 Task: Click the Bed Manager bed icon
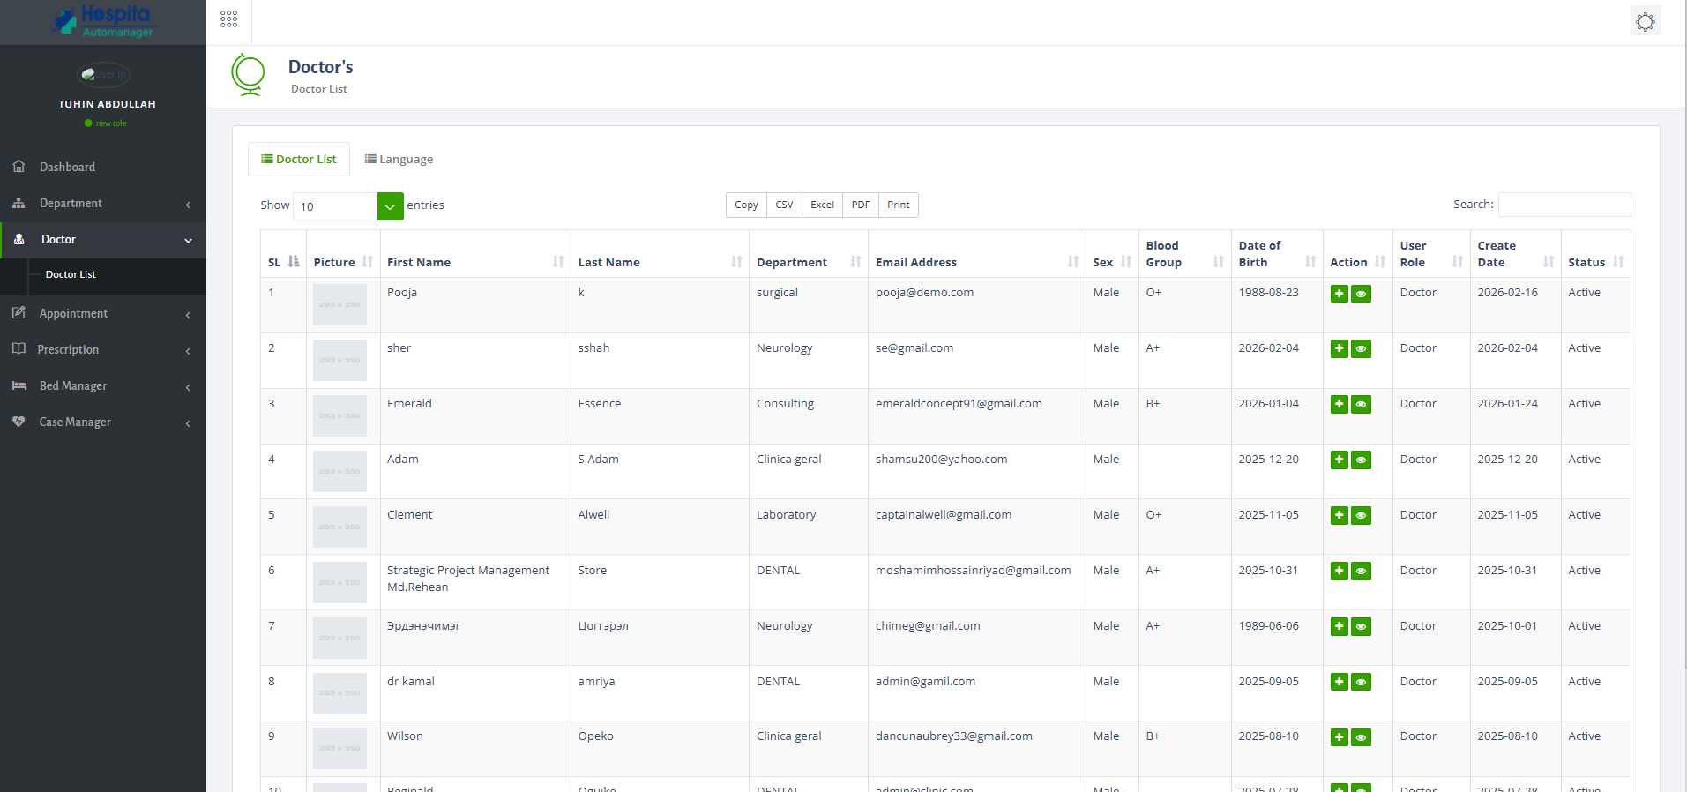[19, 385]
